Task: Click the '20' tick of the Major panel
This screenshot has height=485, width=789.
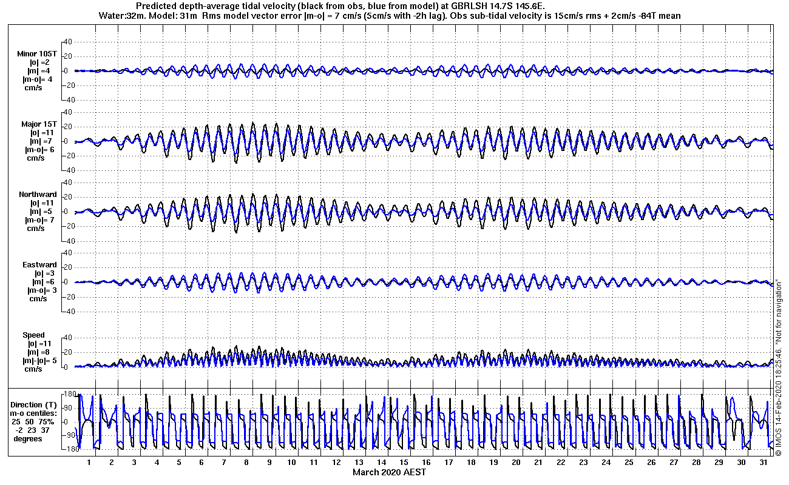Action: click(68, 127)
